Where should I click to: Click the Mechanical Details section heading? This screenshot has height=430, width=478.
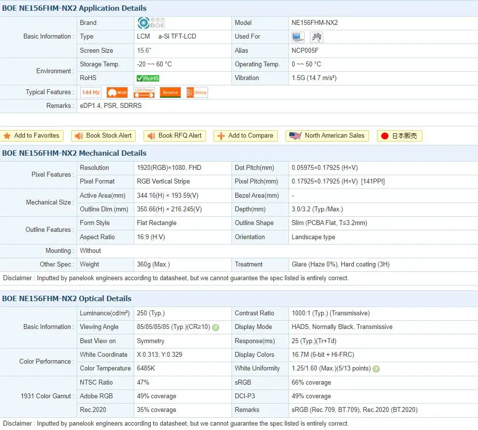74,153
